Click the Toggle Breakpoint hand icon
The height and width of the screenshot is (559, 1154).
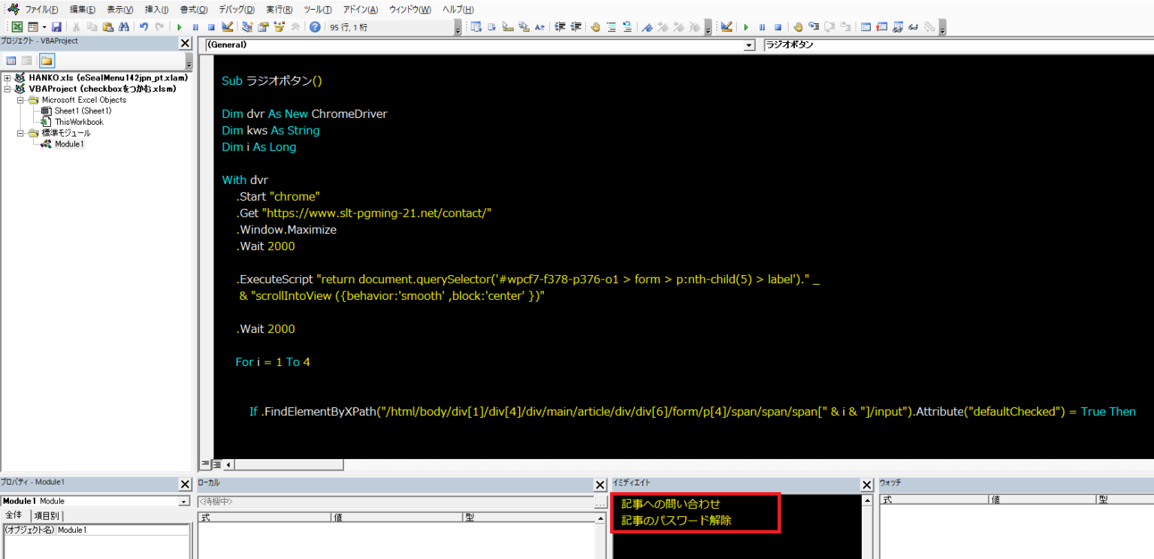[x=595, y=27]
